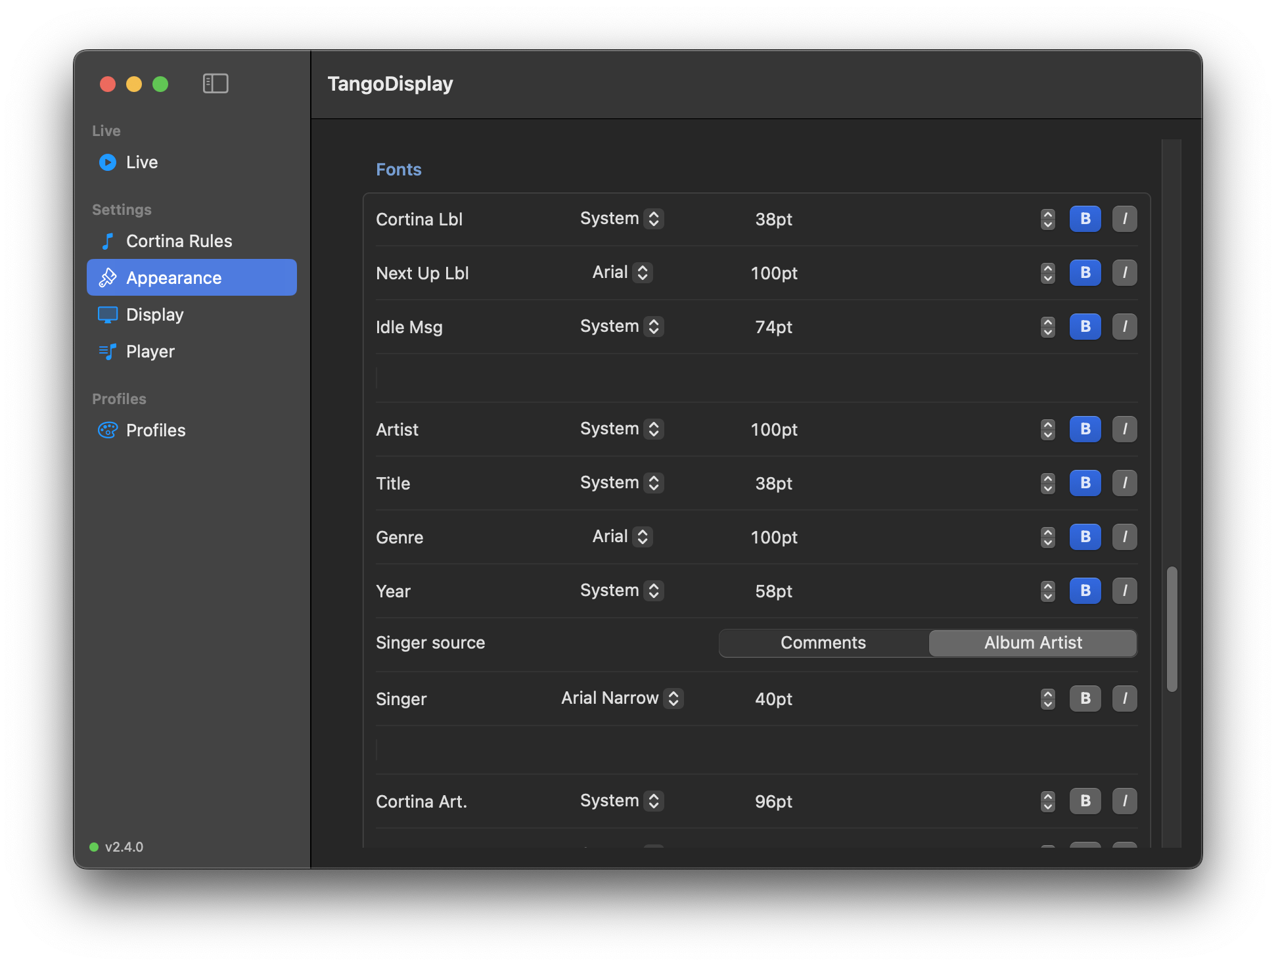Turn on italic for Artist
Image resolution: width=1276 pixels, height=966 pixels.
1125,429
